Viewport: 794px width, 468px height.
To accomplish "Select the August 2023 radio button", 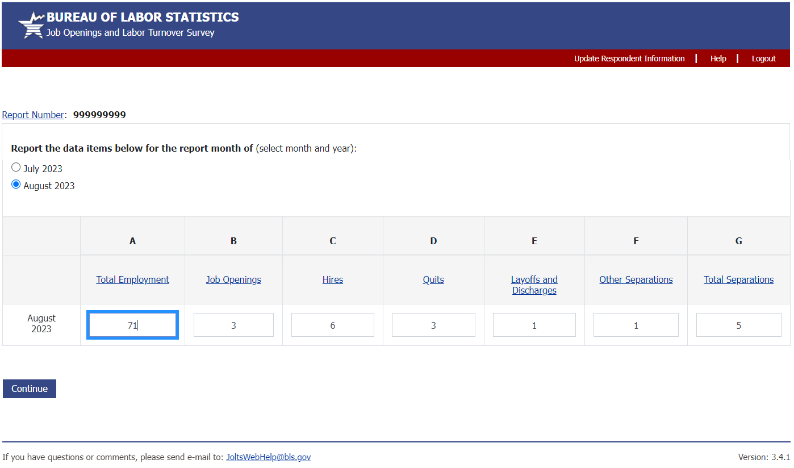I will 16,185.
